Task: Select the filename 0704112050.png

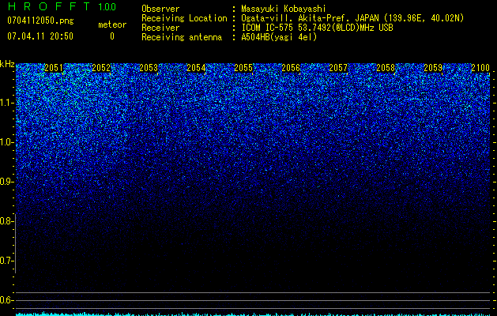Action: click(x=40, y=21)
